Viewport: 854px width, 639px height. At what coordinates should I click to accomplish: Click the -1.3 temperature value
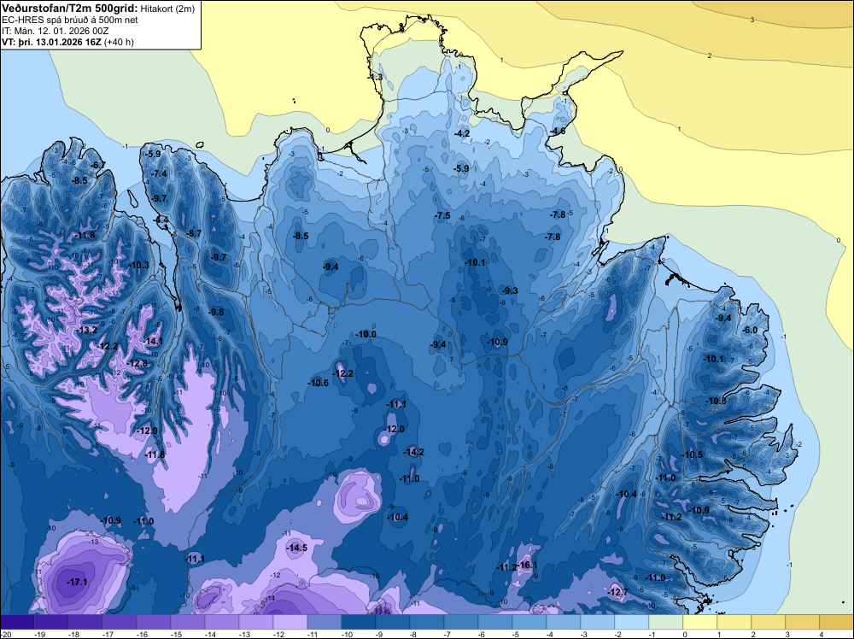click(375, 77)
